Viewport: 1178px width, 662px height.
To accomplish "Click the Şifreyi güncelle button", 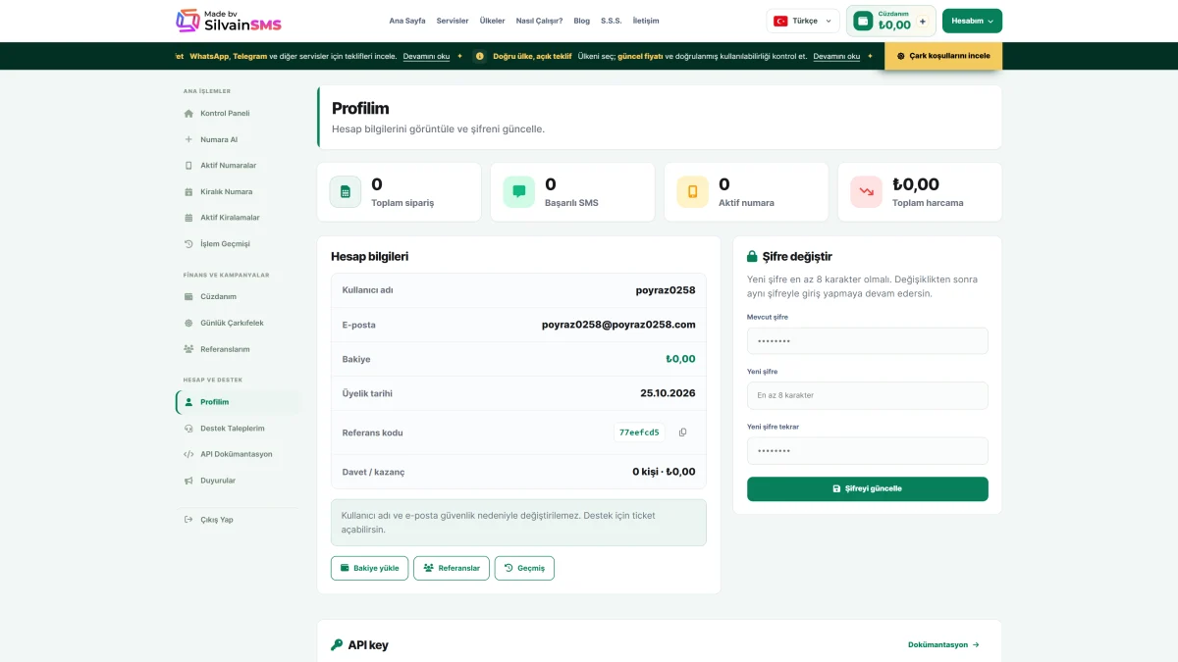I will click(868, 488).
